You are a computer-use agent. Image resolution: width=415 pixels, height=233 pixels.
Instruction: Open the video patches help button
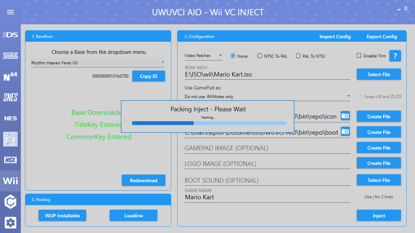pyautogui.click(x=395, y=56)
